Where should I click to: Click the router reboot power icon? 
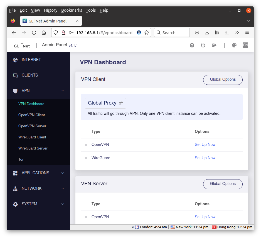click(203, 45)
